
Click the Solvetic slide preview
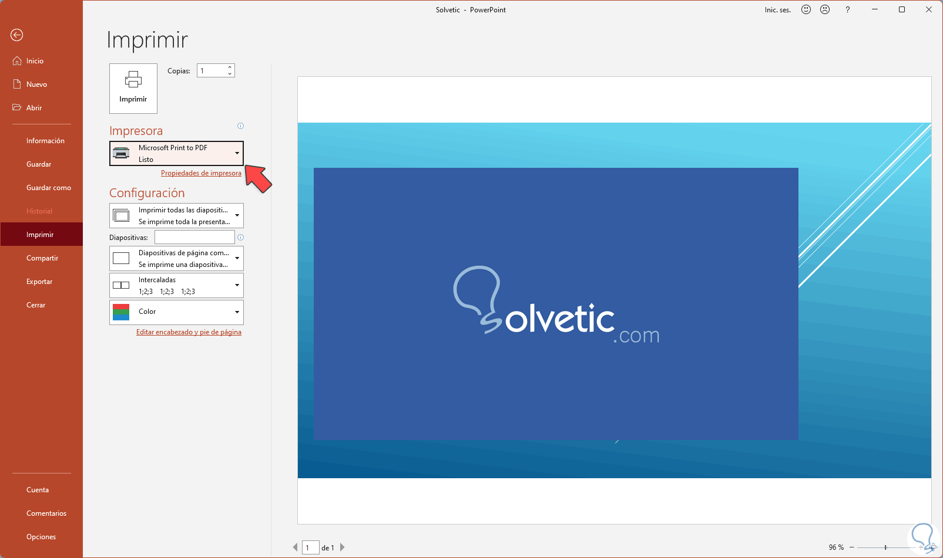614,300
